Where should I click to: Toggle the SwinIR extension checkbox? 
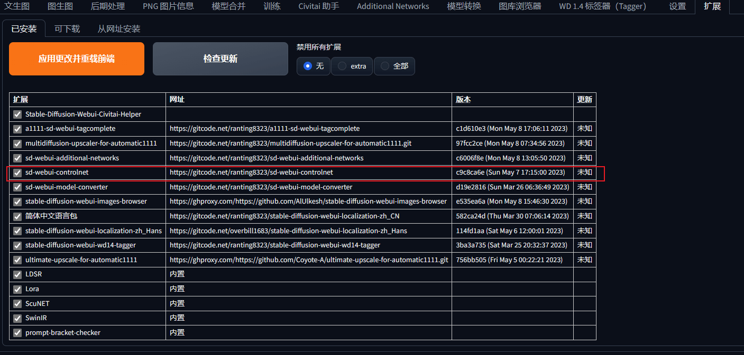(17, 318)
